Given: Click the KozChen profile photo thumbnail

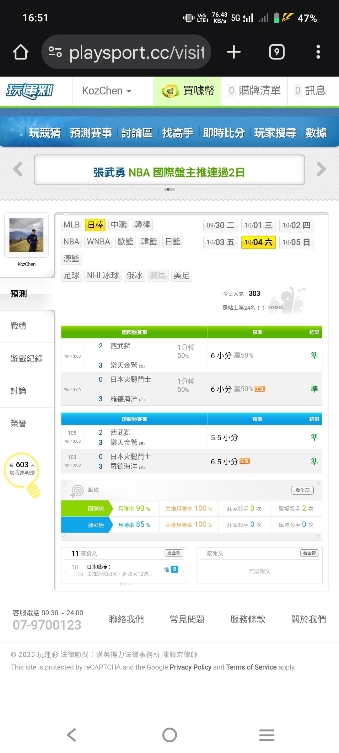Looking at the screenshot, I should (26, 235).
